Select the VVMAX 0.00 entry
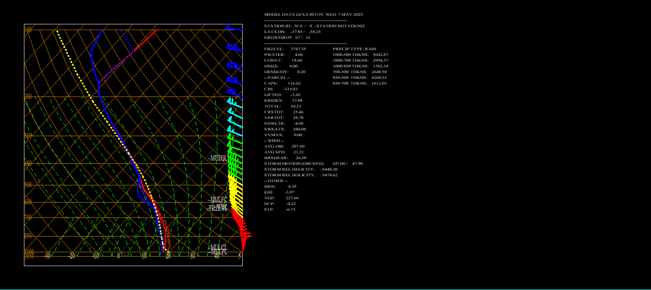 pyautogui.click(x=283, y=135)
